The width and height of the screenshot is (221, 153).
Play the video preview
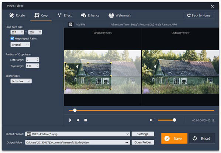coord(70,120)
